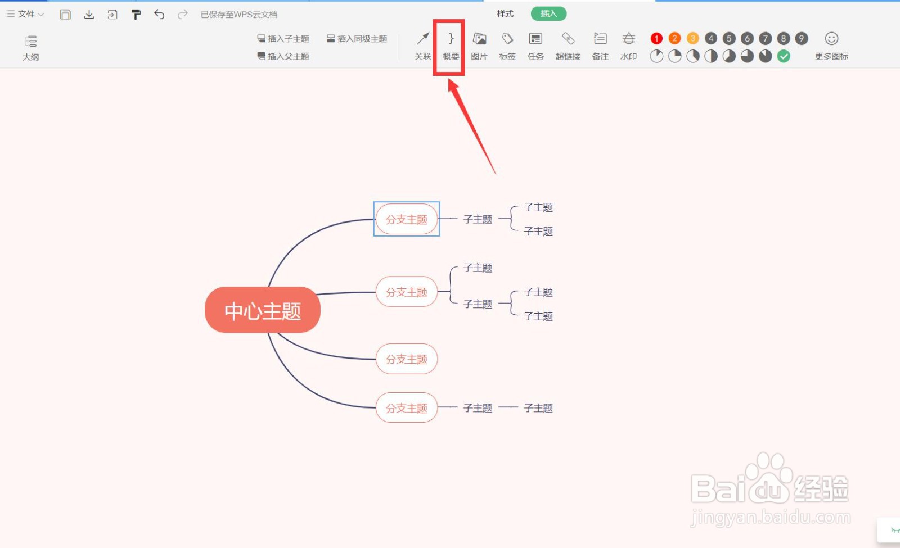Open the 大纲 outline view
The image size is (900, 548).
coord(31,47)
